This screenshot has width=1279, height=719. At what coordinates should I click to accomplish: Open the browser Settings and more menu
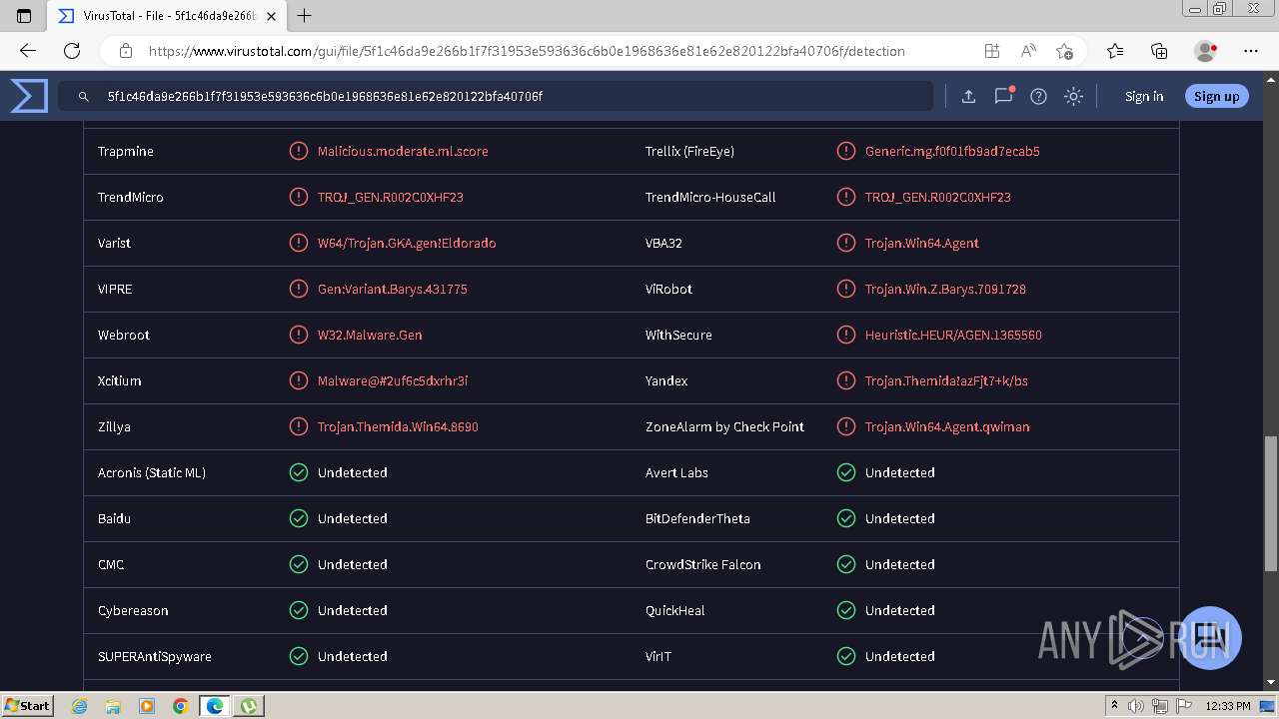tap(1251, 51)
